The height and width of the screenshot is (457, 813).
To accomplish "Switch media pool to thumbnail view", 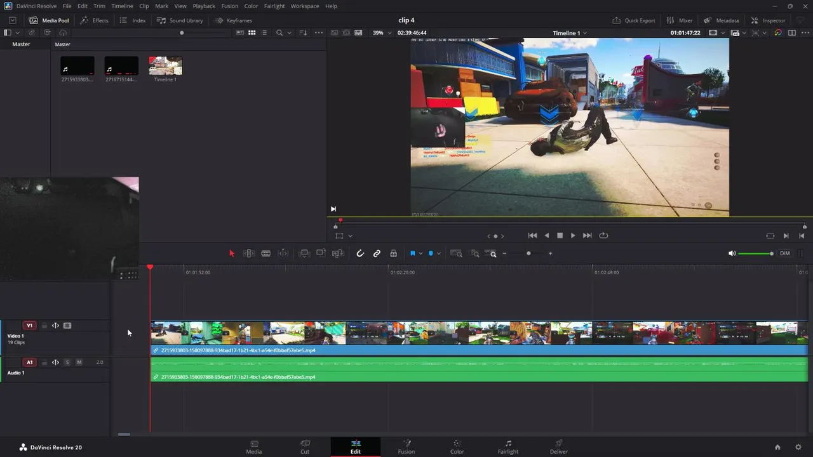I will [252, 32].
